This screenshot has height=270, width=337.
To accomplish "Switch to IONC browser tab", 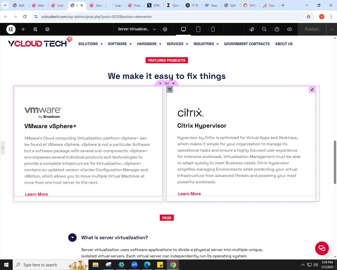I will tap(154, 5).
